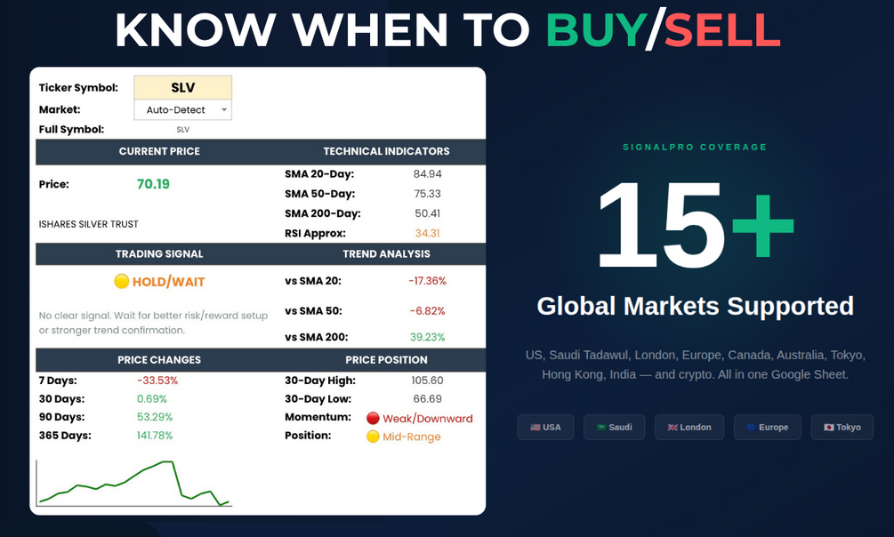Click the yellow HOLD/WAIT signal circle icon

122,281
